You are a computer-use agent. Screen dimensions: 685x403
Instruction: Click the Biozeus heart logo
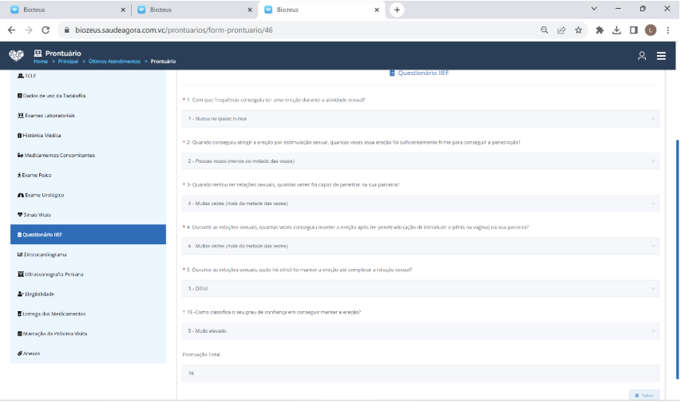pos(16,55)
